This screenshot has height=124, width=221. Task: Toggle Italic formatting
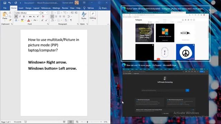20,17
